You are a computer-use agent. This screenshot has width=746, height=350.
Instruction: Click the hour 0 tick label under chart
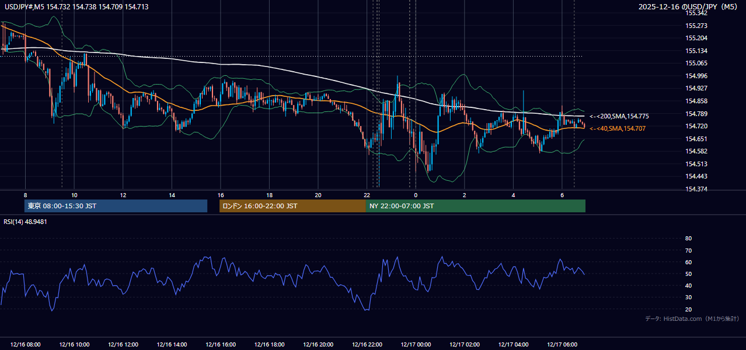pyautogui.click(x=416, y=195)
